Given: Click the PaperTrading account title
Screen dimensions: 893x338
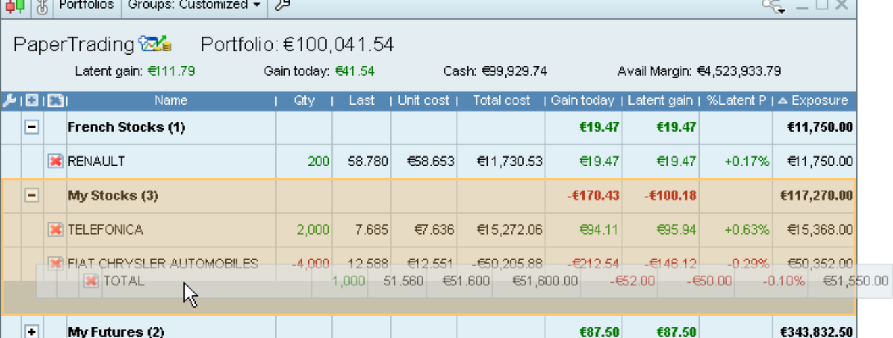Looking at the screenshot, I should point(74,45).
